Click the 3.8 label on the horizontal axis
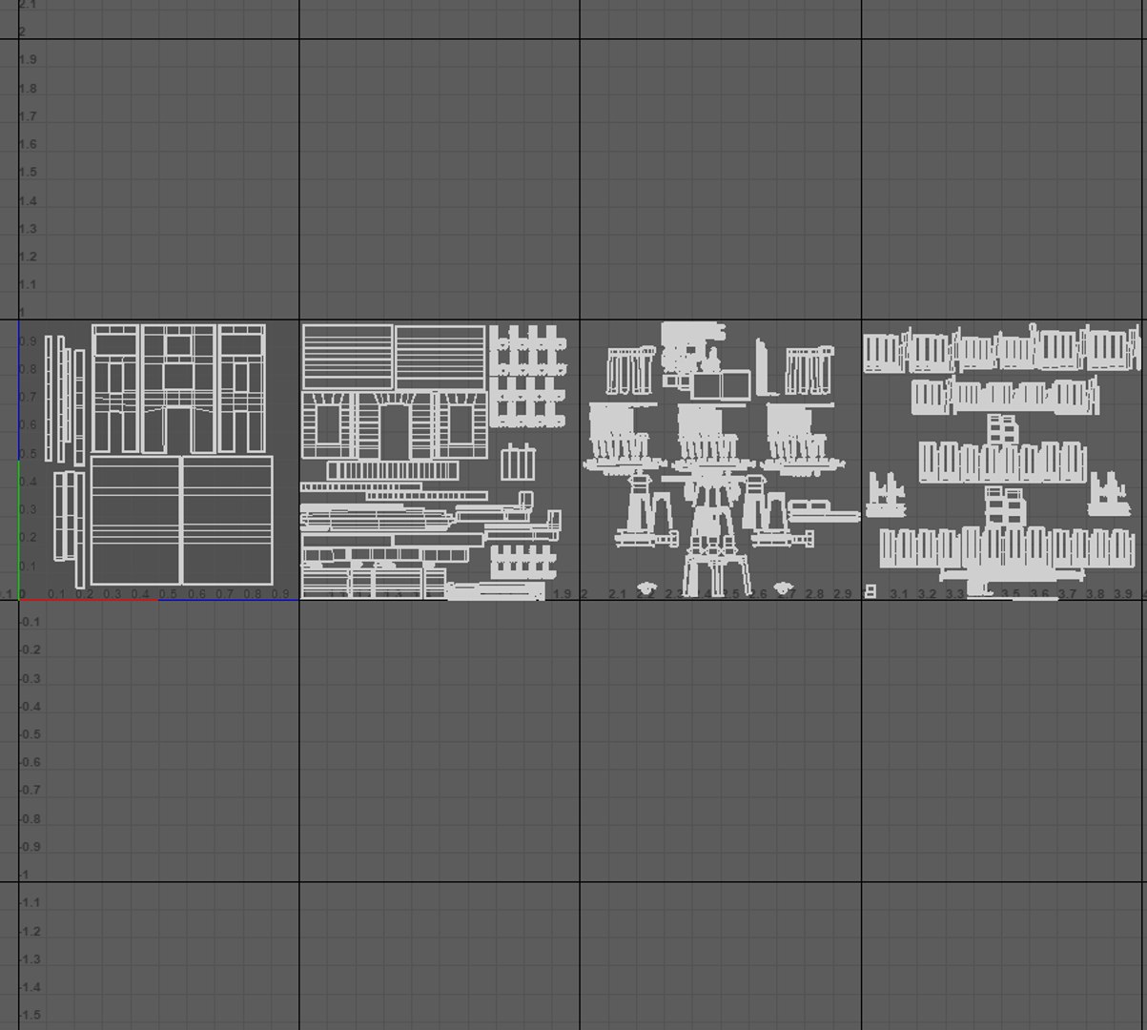Image resolution: width=1147 pixels, height=1030 pixels. click(x=1095, y=594)
